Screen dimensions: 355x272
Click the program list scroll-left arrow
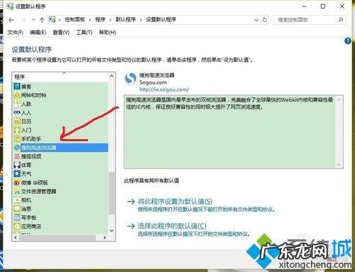coord(16,237)
